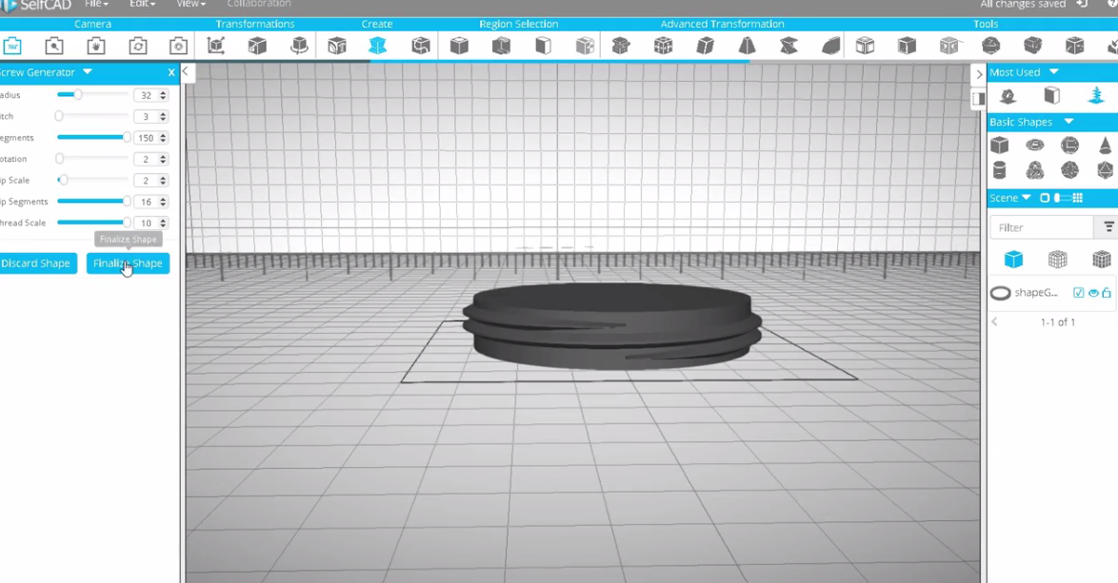
Task: Activate the camera rotate tool
Action: tap(138, 47)
